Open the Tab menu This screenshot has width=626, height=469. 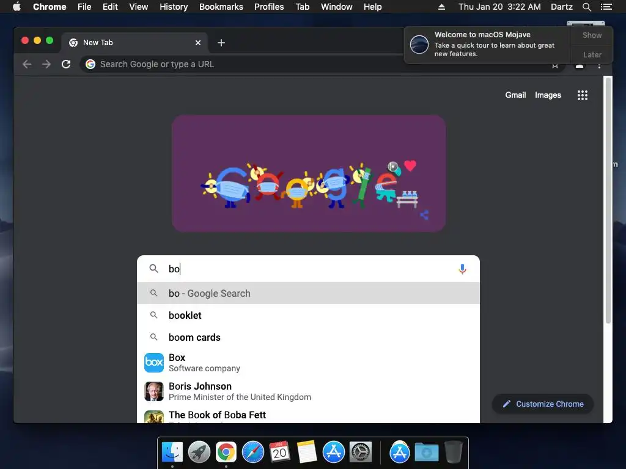click(302, 7)
